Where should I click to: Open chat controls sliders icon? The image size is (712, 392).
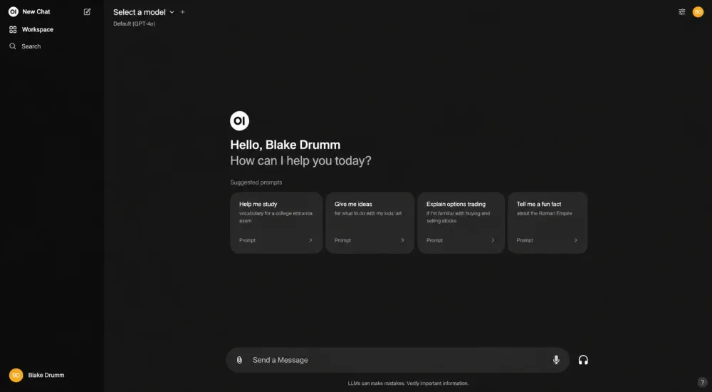681,12
